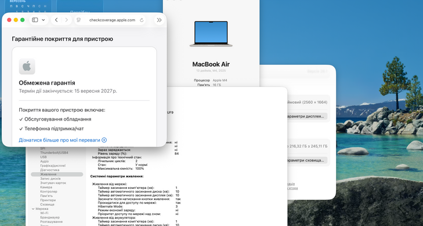Select Запис дисків in the sidebar
Screen dimensions: 423x226
50,178
